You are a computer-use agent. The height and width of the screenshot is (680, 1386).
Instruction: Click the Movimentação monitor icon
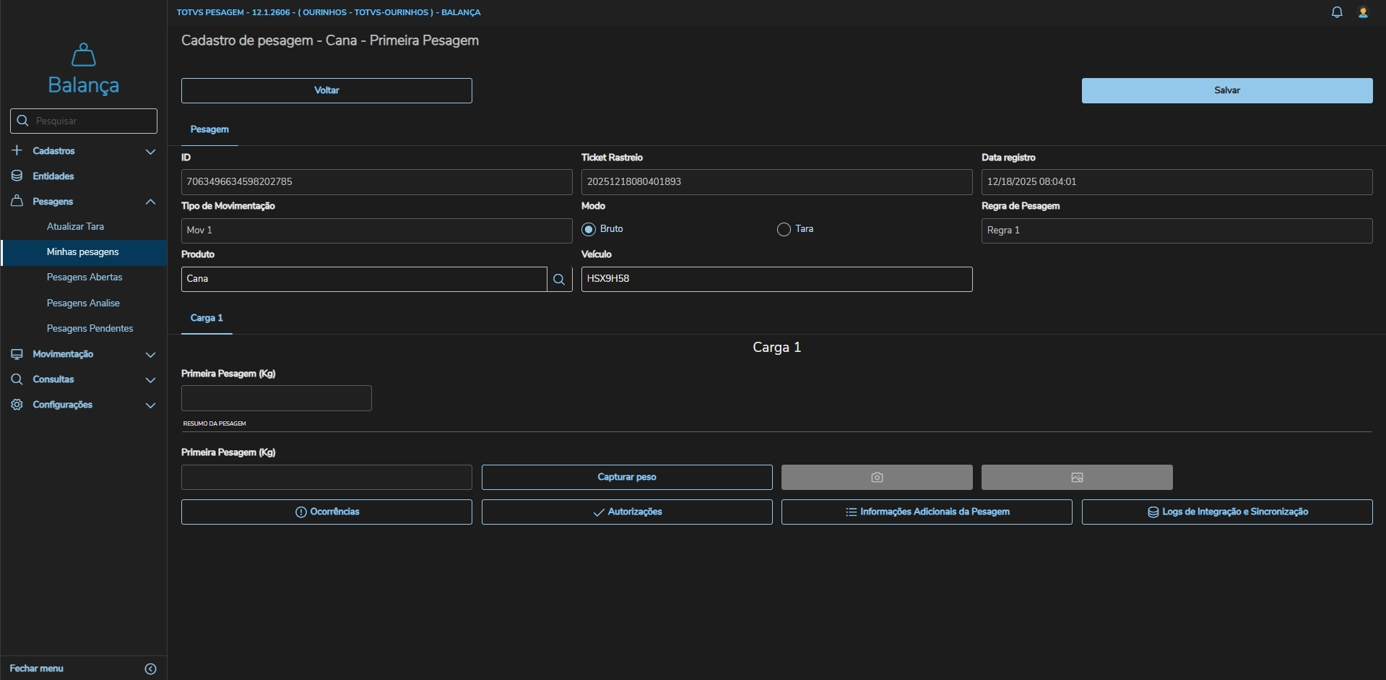coord(17,354)
